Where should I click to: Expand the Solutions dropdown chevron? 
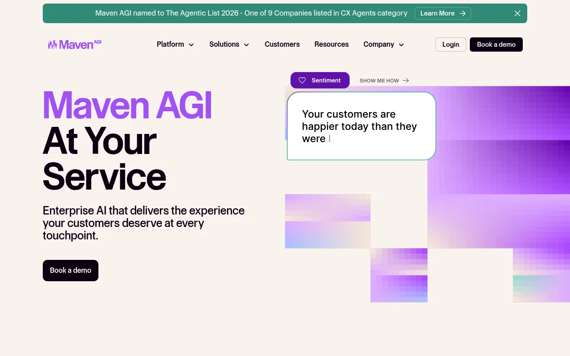246,45
